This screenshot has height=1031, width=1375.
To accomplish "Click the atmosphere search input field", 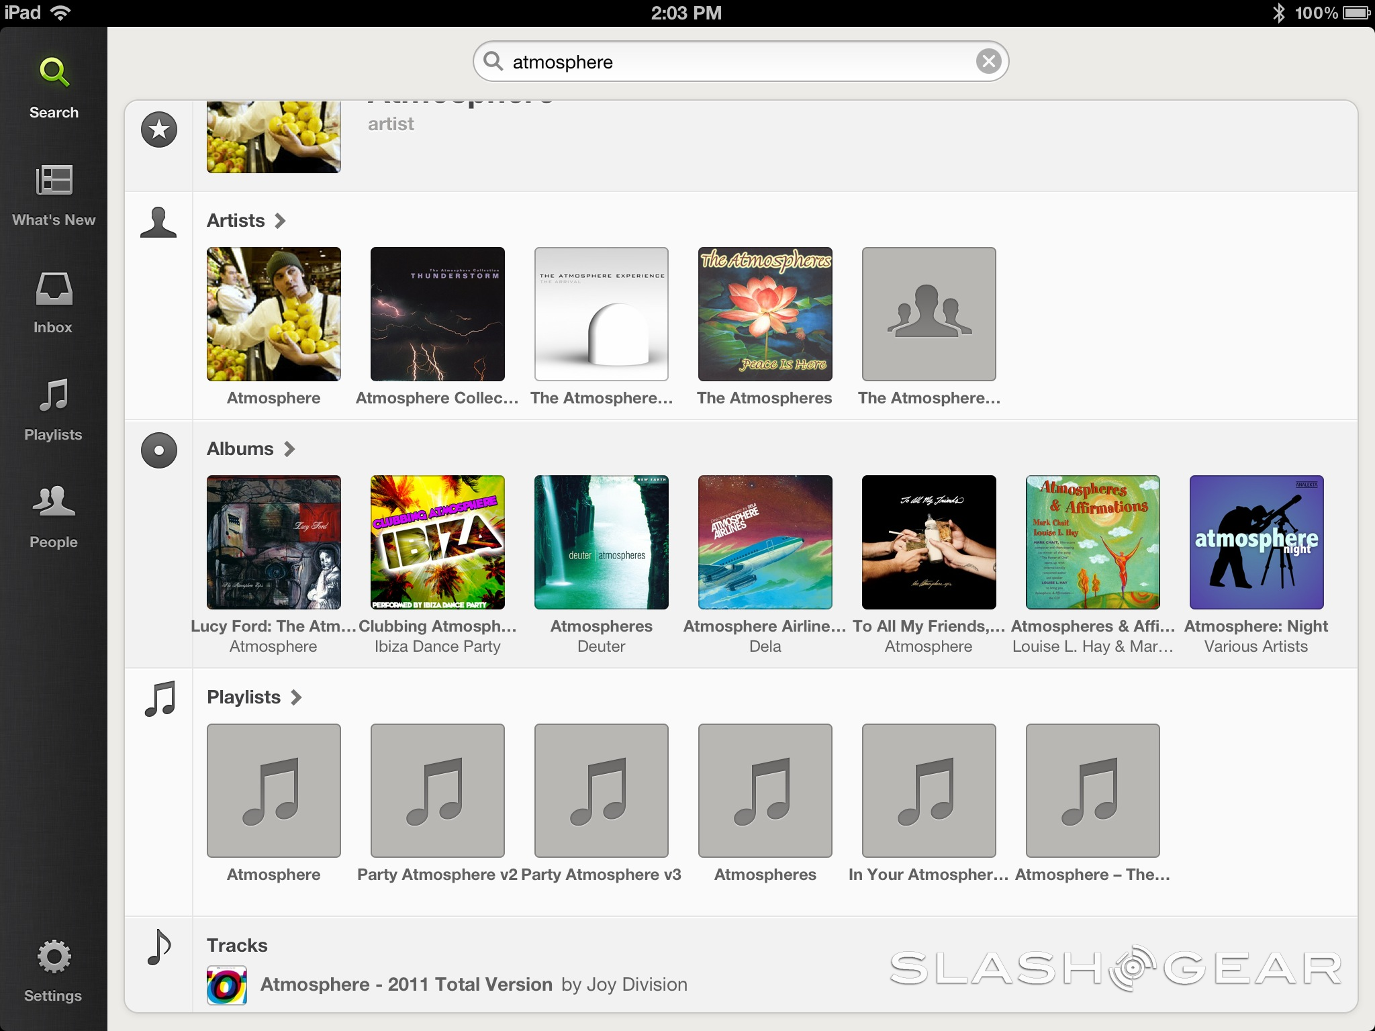I will (739, 62).
